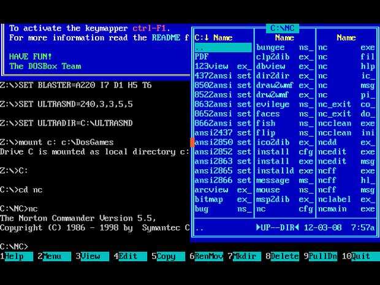Select file nclabel ex_

tap(346, 199)
